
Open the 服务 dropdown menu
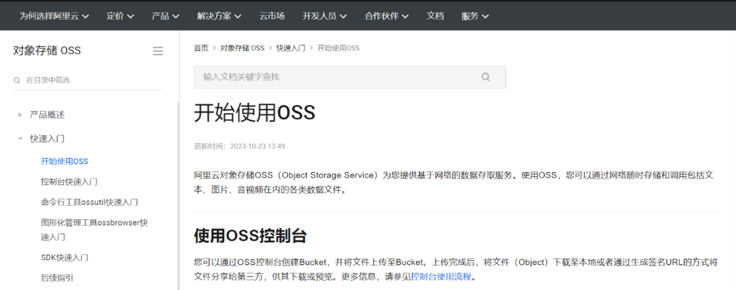pyautogui.click(x=475, y=16)
